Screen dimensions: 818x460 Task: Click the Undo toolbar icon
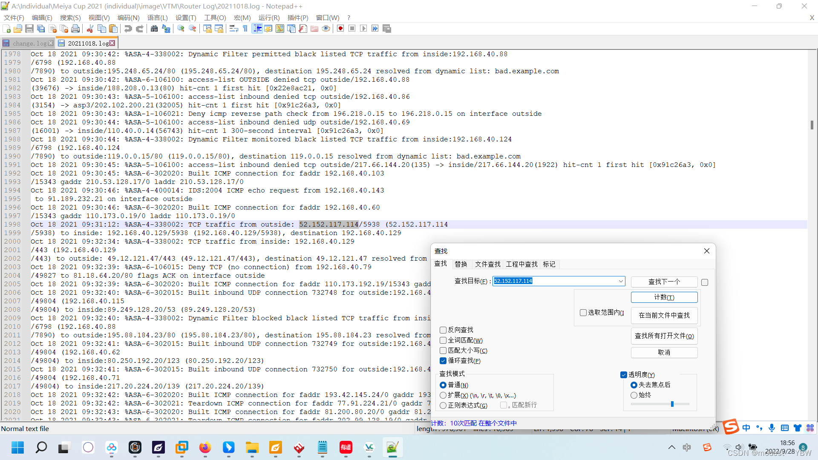tap(128, 29)
